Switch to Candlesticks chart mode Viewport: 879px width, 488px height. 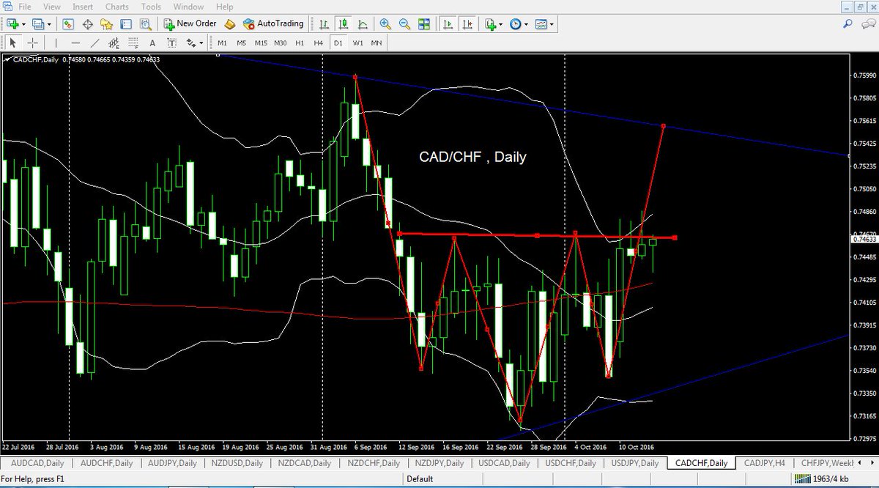[x=344, y=24]
